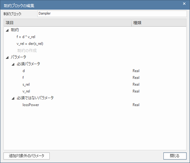Collapse the 必須パラメータ group
Viewport: 190px width, 163px height.
point(13,64)
